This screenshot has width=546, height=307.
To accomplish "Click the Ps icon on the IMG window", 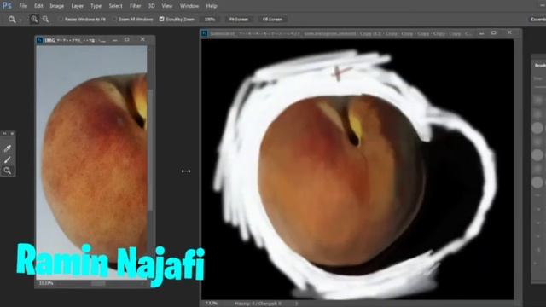I will (40, 40).
